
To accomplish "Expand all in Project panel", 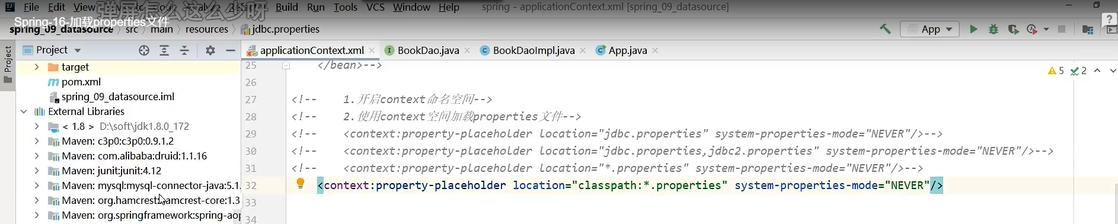I will coord(164,50).
